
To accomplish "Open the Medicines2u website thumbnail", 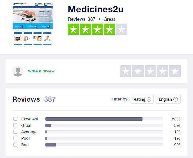I will click(33, 24).
